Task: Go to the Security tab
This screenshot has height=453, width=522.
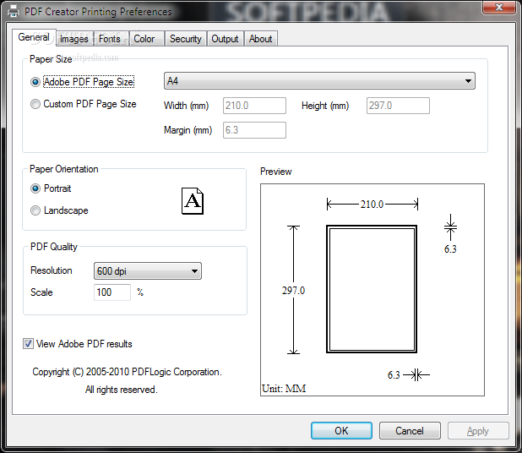Action: click(x=186, y=39)
